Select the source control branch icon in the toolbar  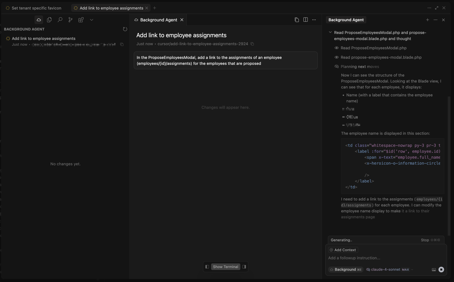click(x=70, y=20)
